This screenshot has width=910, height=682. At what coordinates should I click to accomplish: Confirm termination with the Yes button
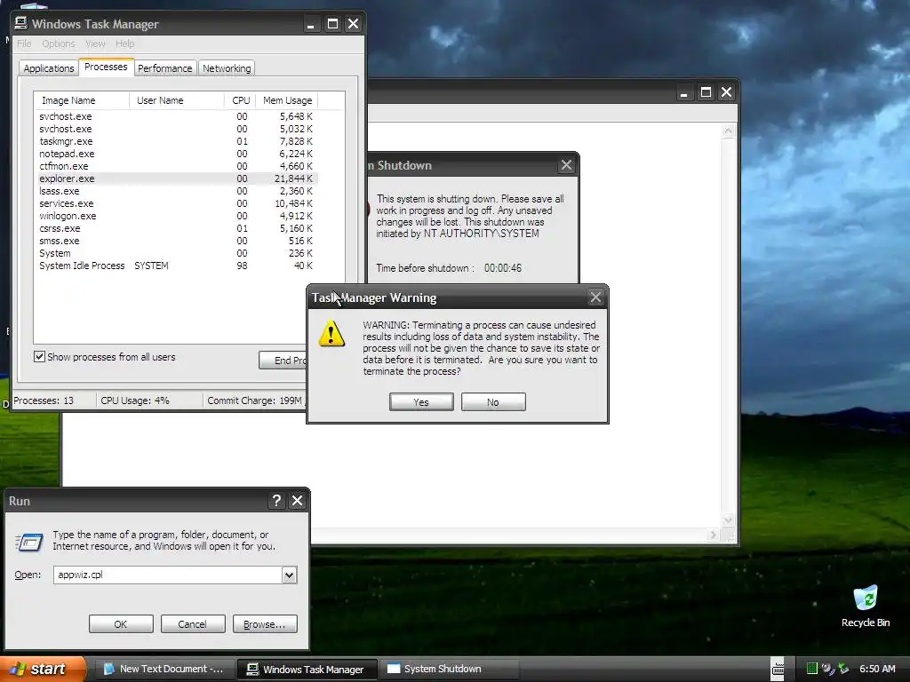(x=421, y=402)
